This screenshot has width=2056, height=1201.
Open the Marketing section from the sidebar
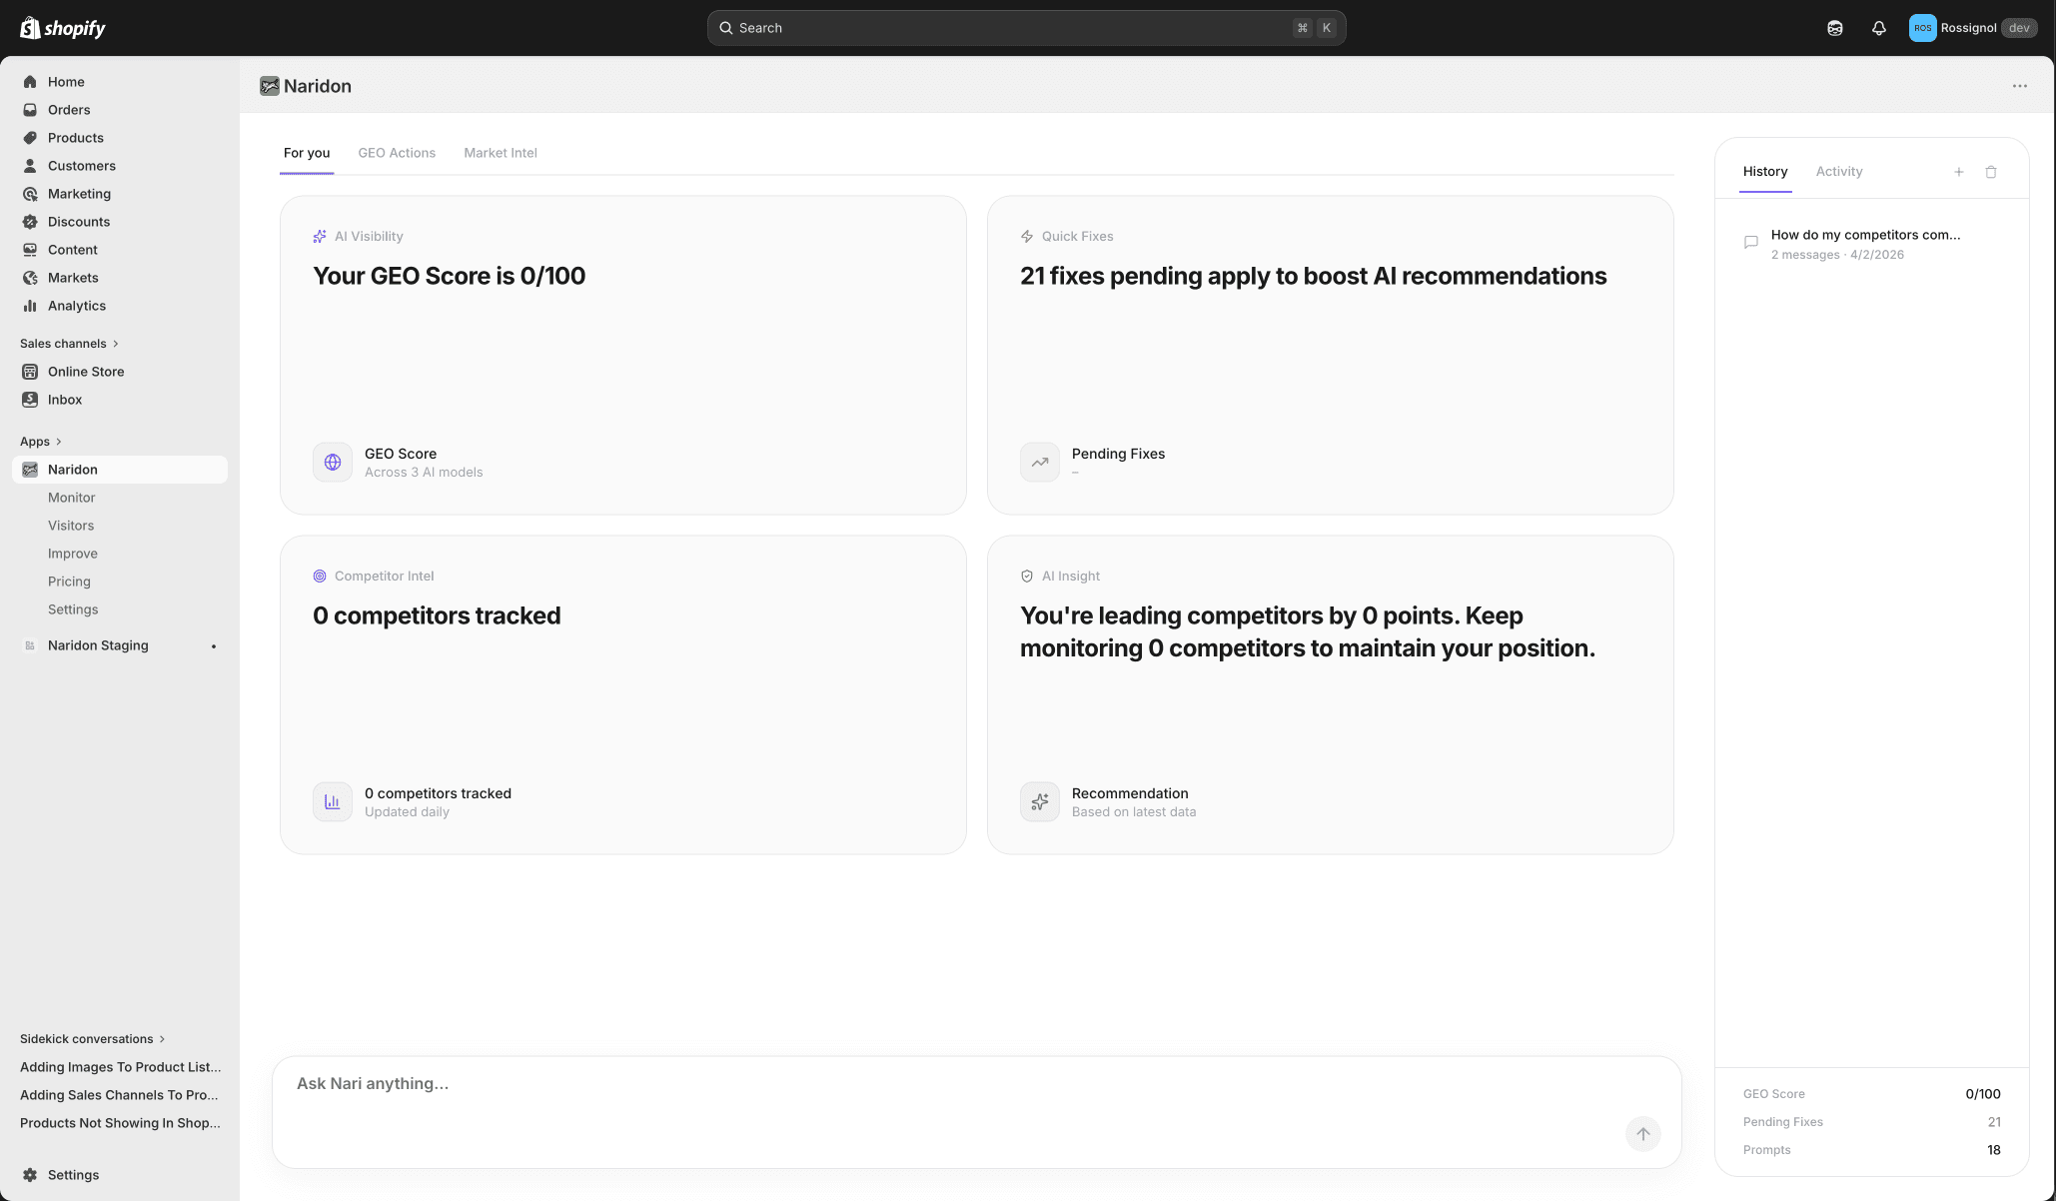[79, 194]
